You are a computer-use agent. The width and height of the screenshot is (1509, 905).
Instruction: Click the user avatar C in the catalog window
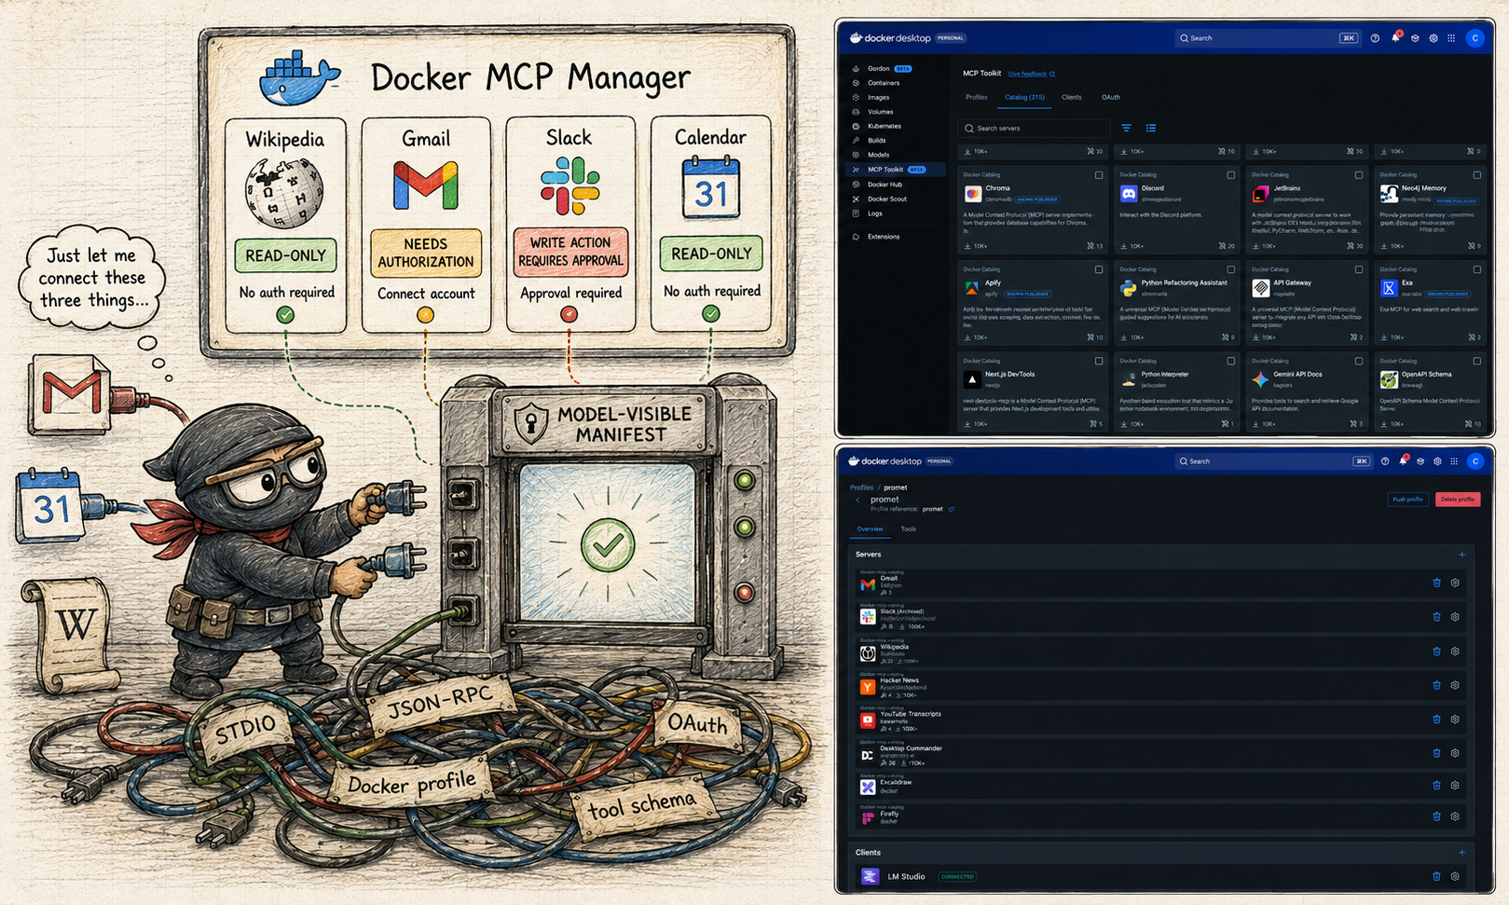[x=1475, y=38]
